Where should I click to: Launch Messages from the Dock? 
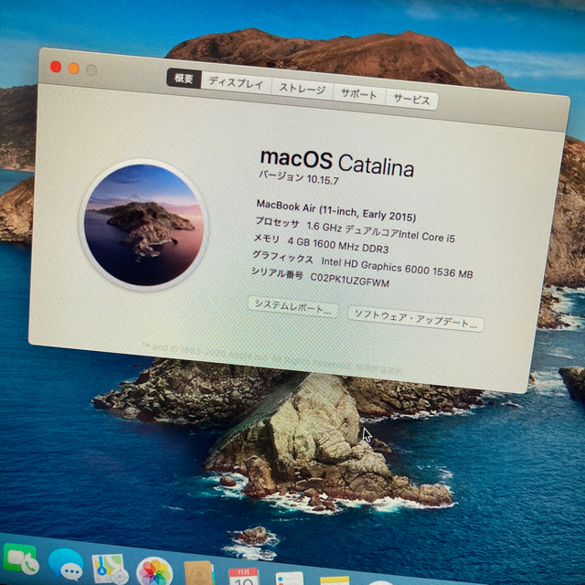coord(66,564)
